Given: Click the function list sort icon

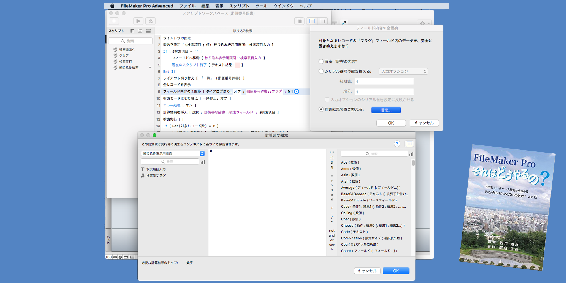Looking at the screenshot, I should click(x=411, y=154).
